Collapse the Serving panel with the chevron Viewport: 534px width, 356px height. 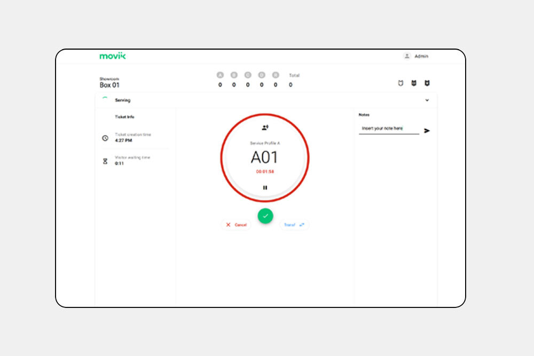427,100
